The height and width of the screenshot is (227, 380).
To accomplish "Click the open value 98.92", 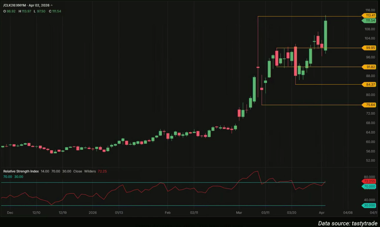I will [11, 11].
